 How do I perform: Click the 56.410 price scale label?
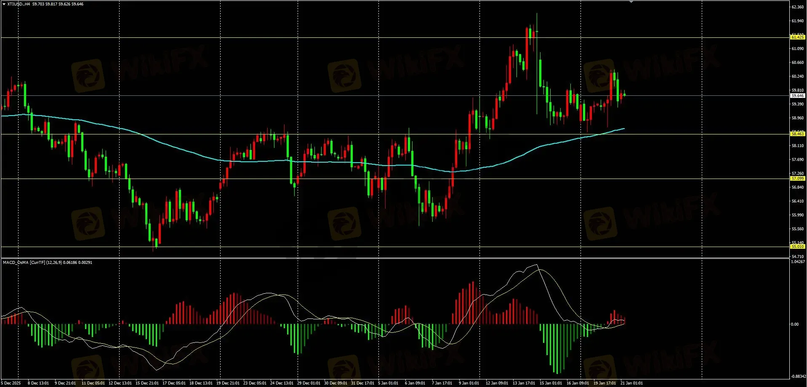[x=798, y=201]
